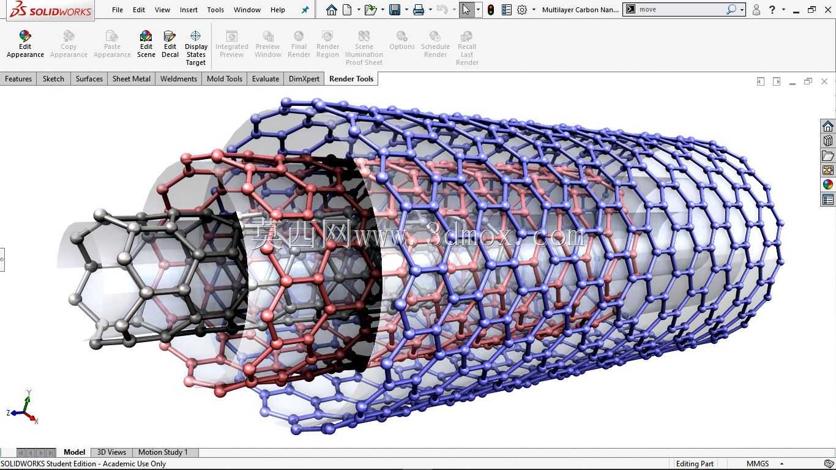Open Design Library in task pane
836x470 pixels.
[828, 141]
